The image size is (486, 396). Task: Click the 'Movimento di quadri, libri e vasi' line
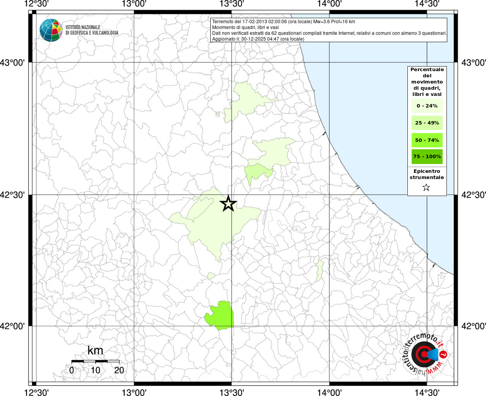point(245,27)
